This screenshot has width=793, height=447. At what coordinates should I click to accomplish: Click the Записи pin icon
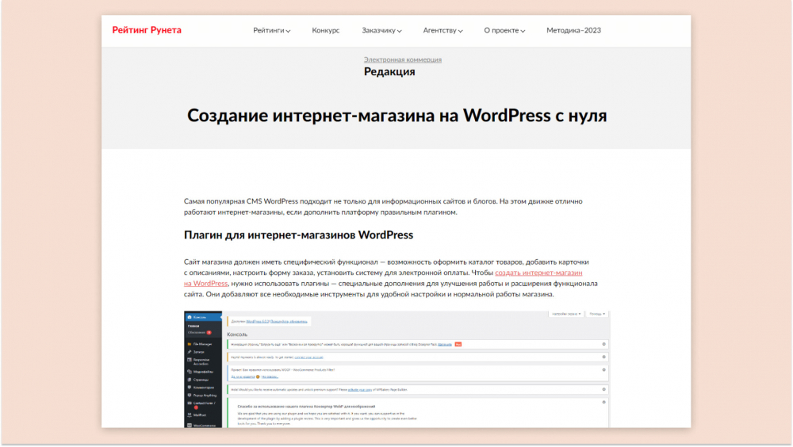(190, 352)
